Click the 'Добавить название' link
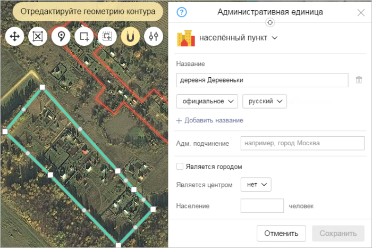This screenshot has height=248, width=372. click(210, 120)
